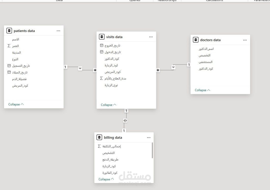This screenshot has height=190, width=270.
Task: Click the doctors data table database icon
Action: pyautogui.click(x=196, y=40)
